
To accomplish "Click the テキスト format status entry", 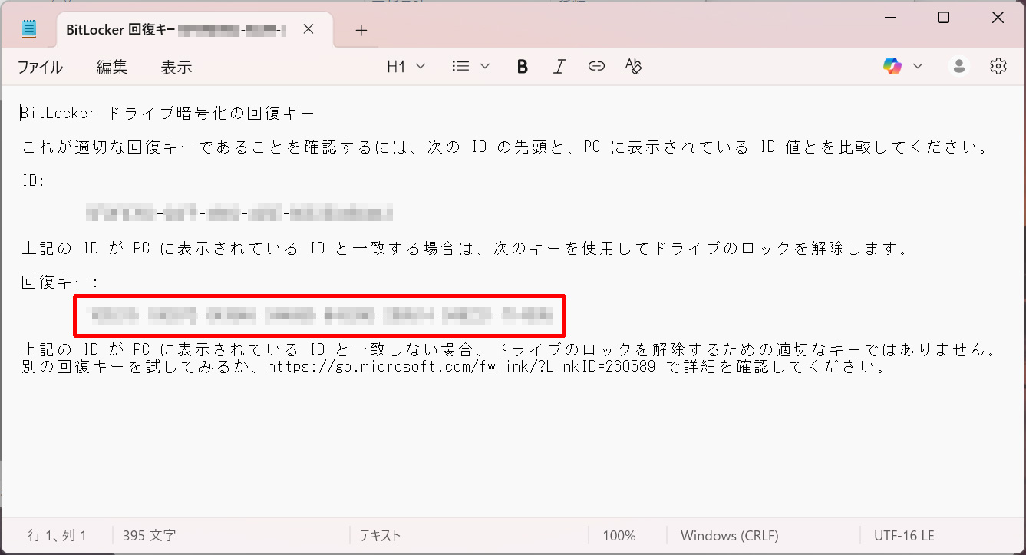I will [x=380, y=536].
